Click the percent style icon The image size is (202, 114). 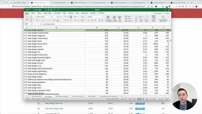(x=92, y=20)
